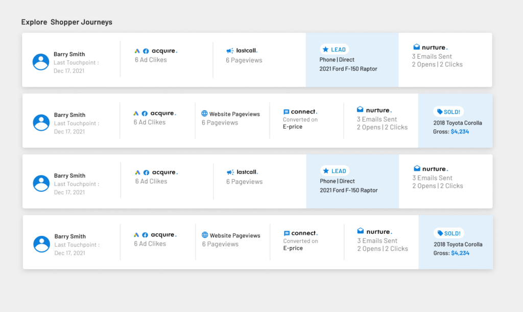
Task: Click the lastcall megaphone icon
Action: click(x=229, y=50)
